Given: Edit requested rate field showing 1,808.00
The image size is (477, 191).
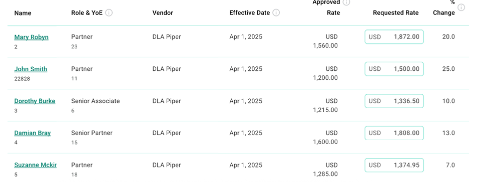Looking at the screenshot, I should click(394, 133).
